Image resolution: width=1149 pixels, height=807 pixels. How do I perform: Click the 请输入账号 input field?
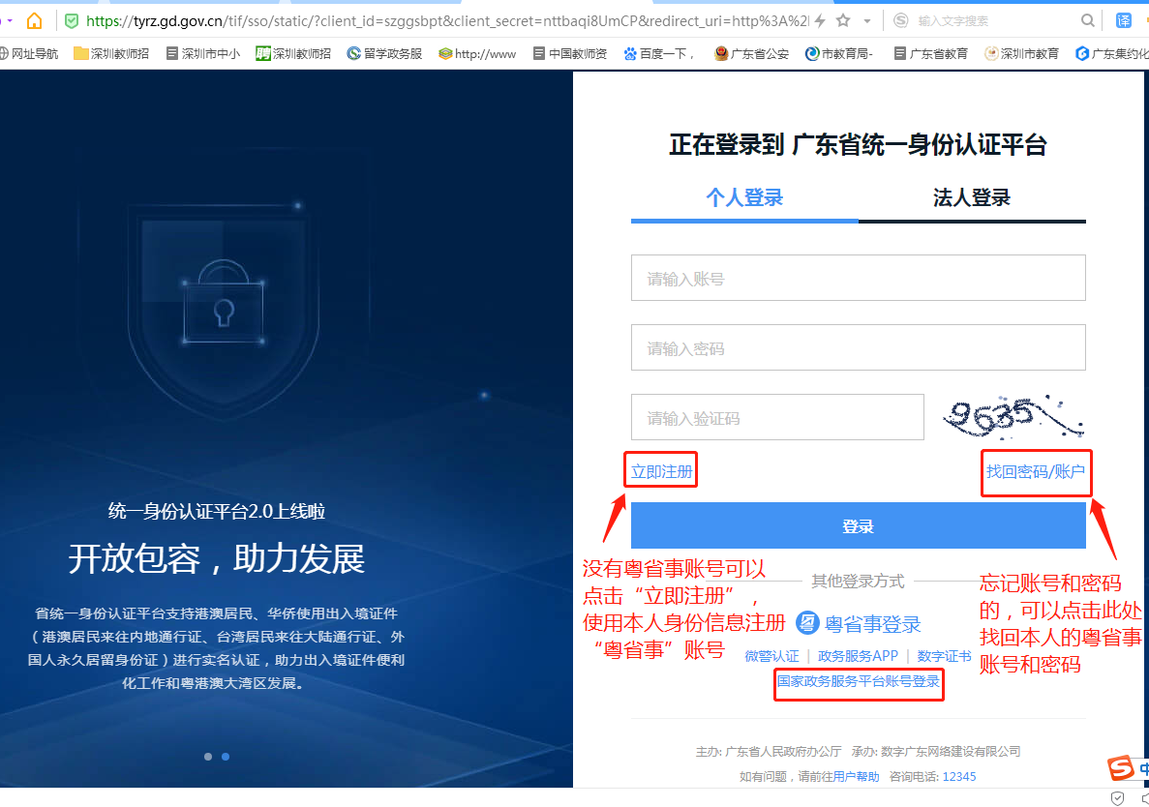(x=858, y=278)
